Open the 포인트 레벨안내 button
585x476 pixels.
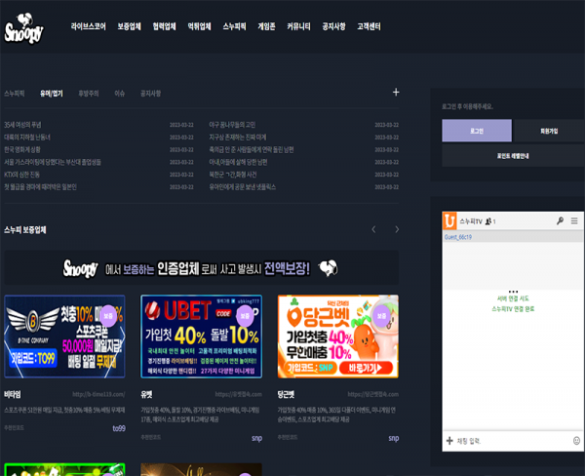pyautogui.click(x=513, y=156)
